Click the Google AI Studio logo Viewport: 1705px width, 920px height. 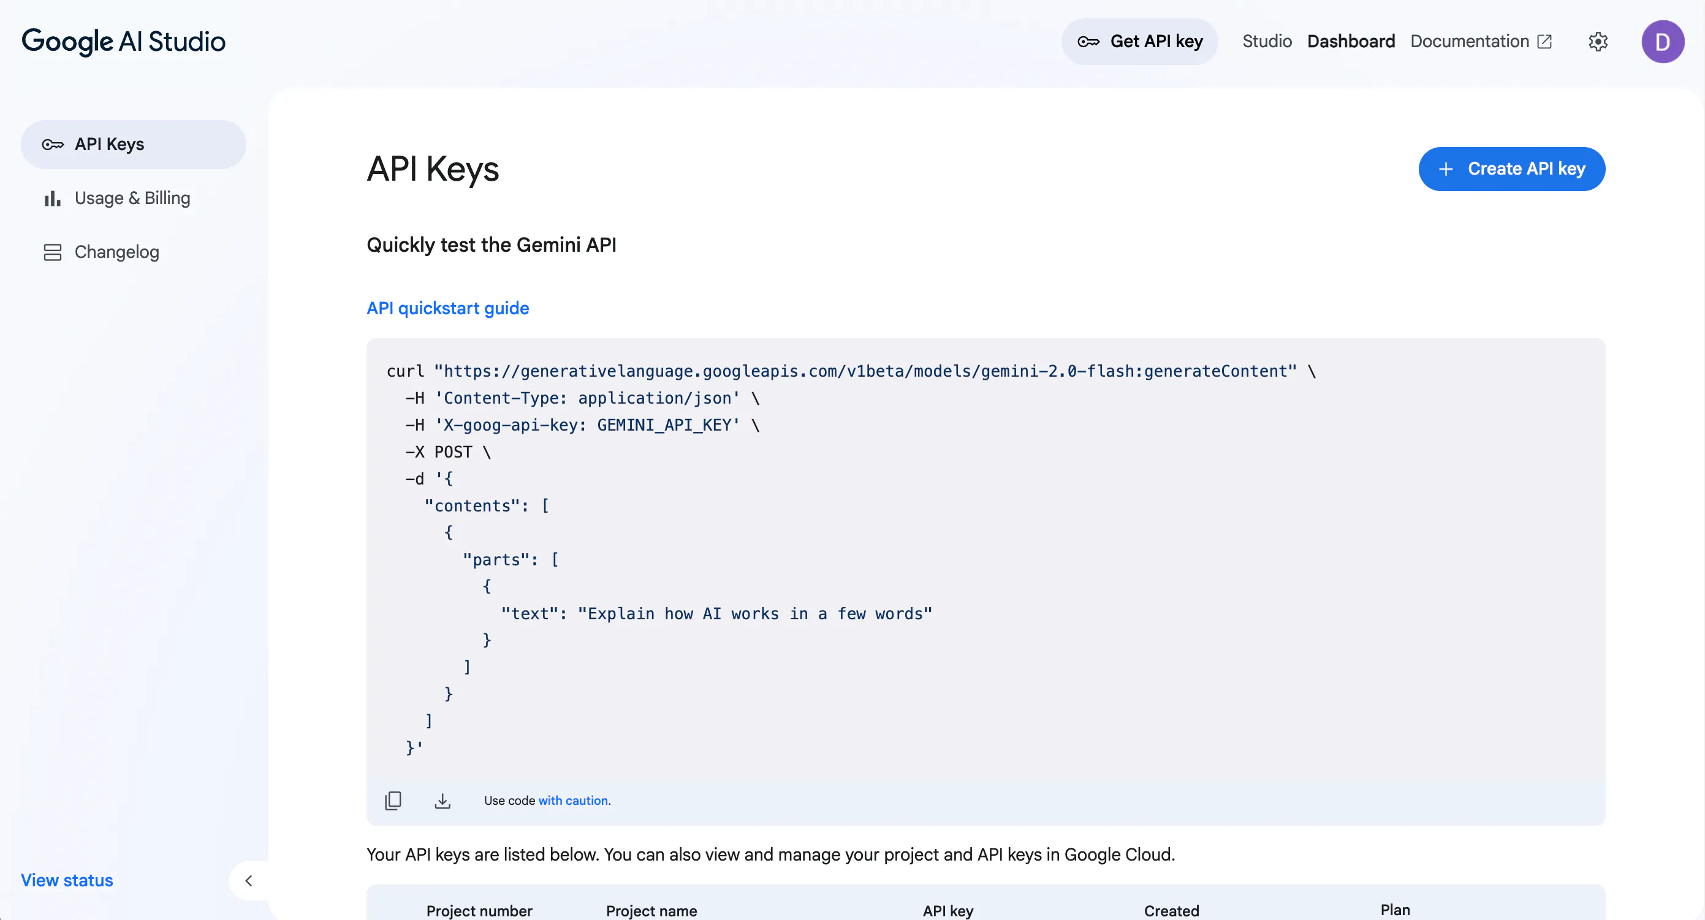[x=124, y=42]
